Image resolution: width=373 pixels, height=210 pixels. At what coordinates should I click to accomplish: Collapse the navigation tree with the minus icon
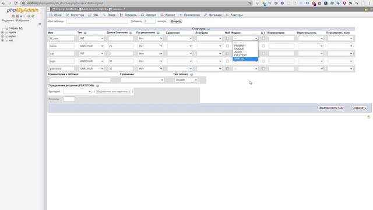point(40,24)
